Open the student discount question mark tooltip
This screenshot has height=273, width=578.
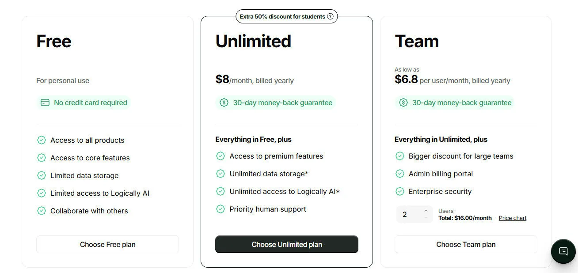331,16
